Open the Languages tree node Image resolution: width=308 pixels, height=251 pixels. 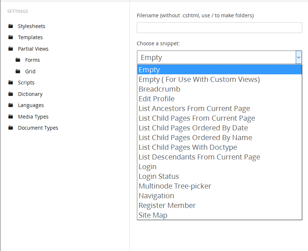31,105
